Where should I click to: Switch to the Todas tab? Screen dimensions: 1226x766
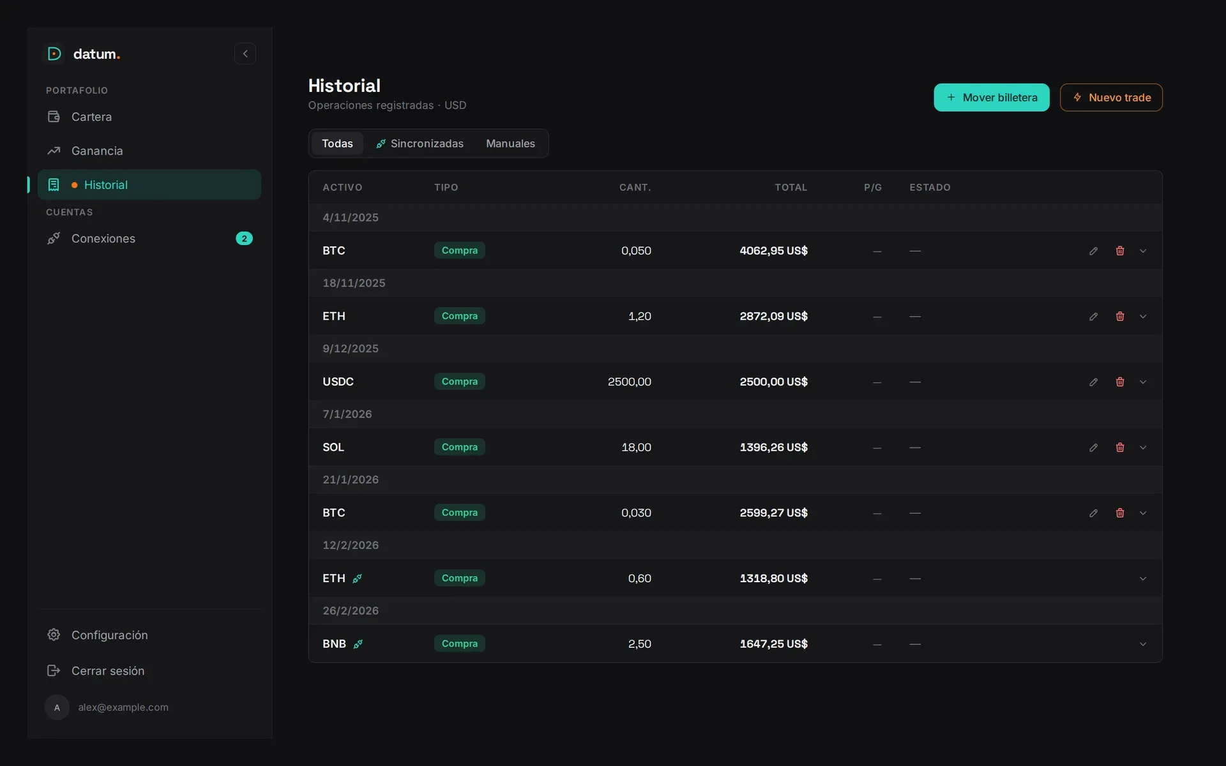pyautogui.click(x=337, y=144)
